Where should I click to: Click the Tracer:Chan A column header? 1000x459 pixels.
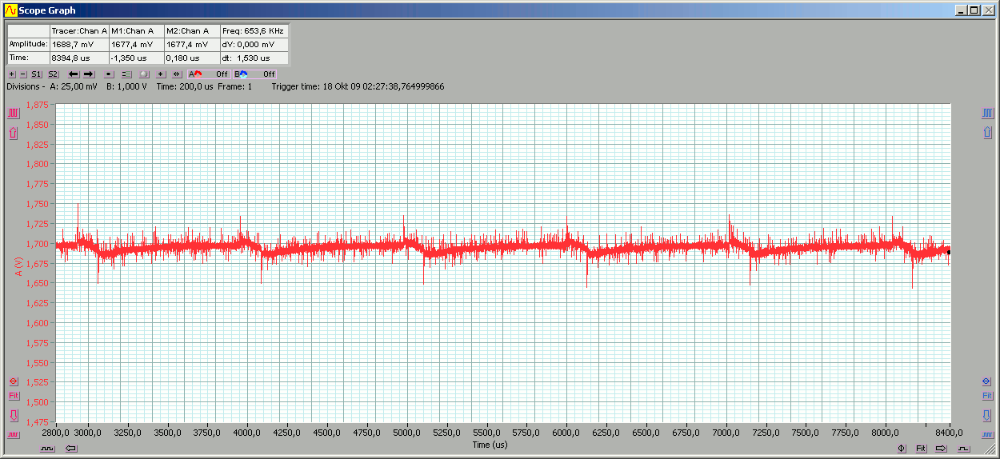click(x=79, y=30)
